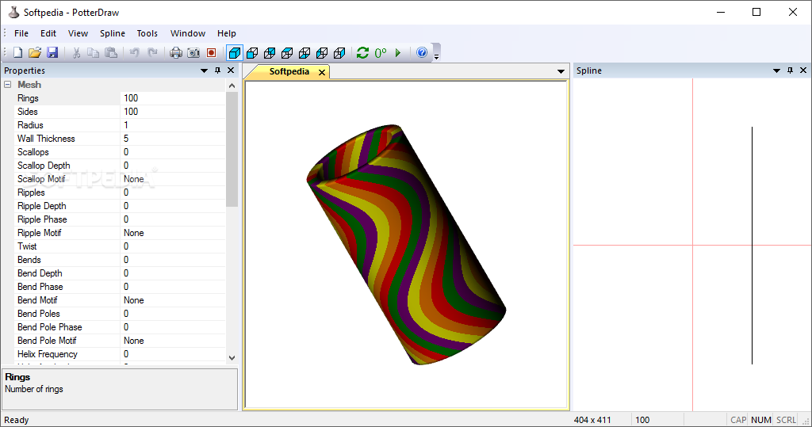Viewport: 812px width, 427px height.
Task: Select the Scallop Depth property label
Action: tap(44, 166)
